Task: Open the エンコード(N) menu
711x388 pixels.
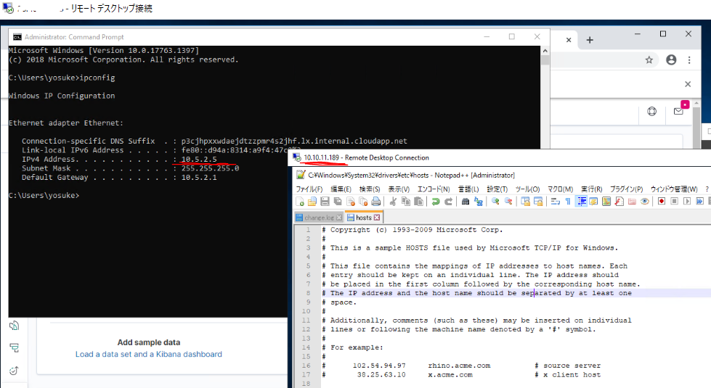Action: [x=434, y=189]
